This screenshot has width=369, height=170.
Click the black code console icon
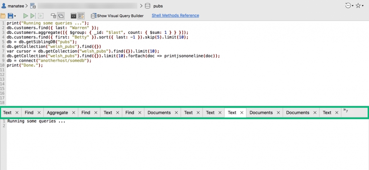pyautogui.click(x=74, y=16)
